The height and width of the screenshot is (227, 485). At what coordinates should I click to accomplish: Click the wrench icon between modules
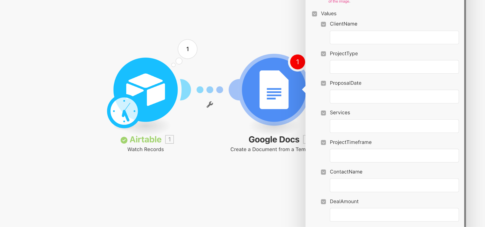[x=210, y=105]
